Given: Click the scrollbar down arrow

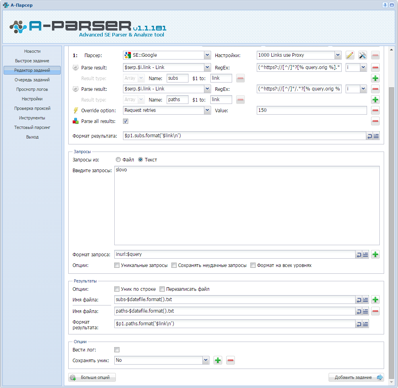Looking at the screenshot, I should coord(391,382).
